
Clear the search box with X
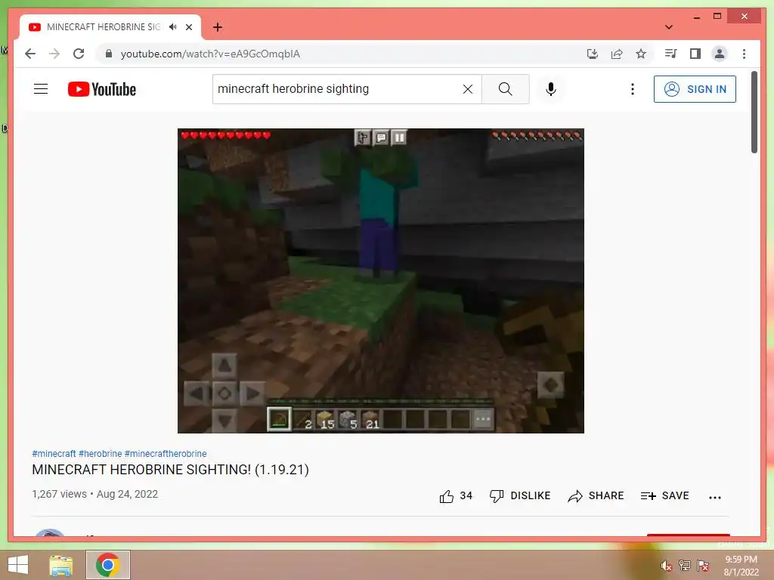pos(467,89)
